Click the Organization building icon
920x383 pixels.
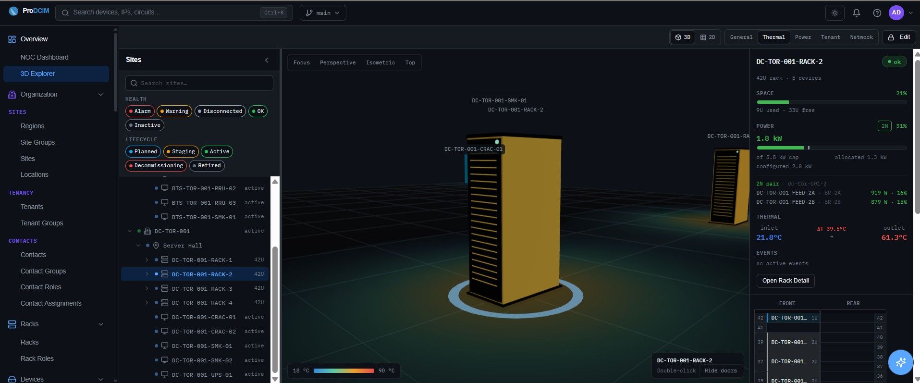12,95
